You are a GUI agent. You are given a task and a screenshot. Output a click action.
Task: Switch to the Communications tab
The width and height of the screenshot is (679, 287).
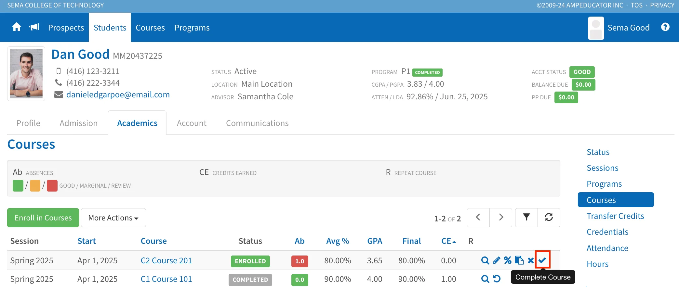(x=257, y=123)
